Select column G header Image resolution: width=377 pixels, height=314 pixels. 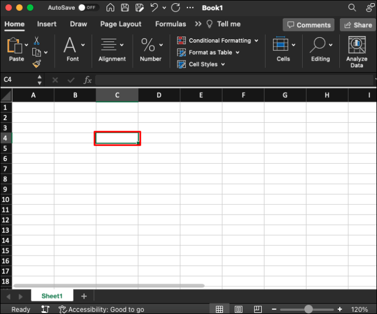pyautogui.click(x=285, y=96)
